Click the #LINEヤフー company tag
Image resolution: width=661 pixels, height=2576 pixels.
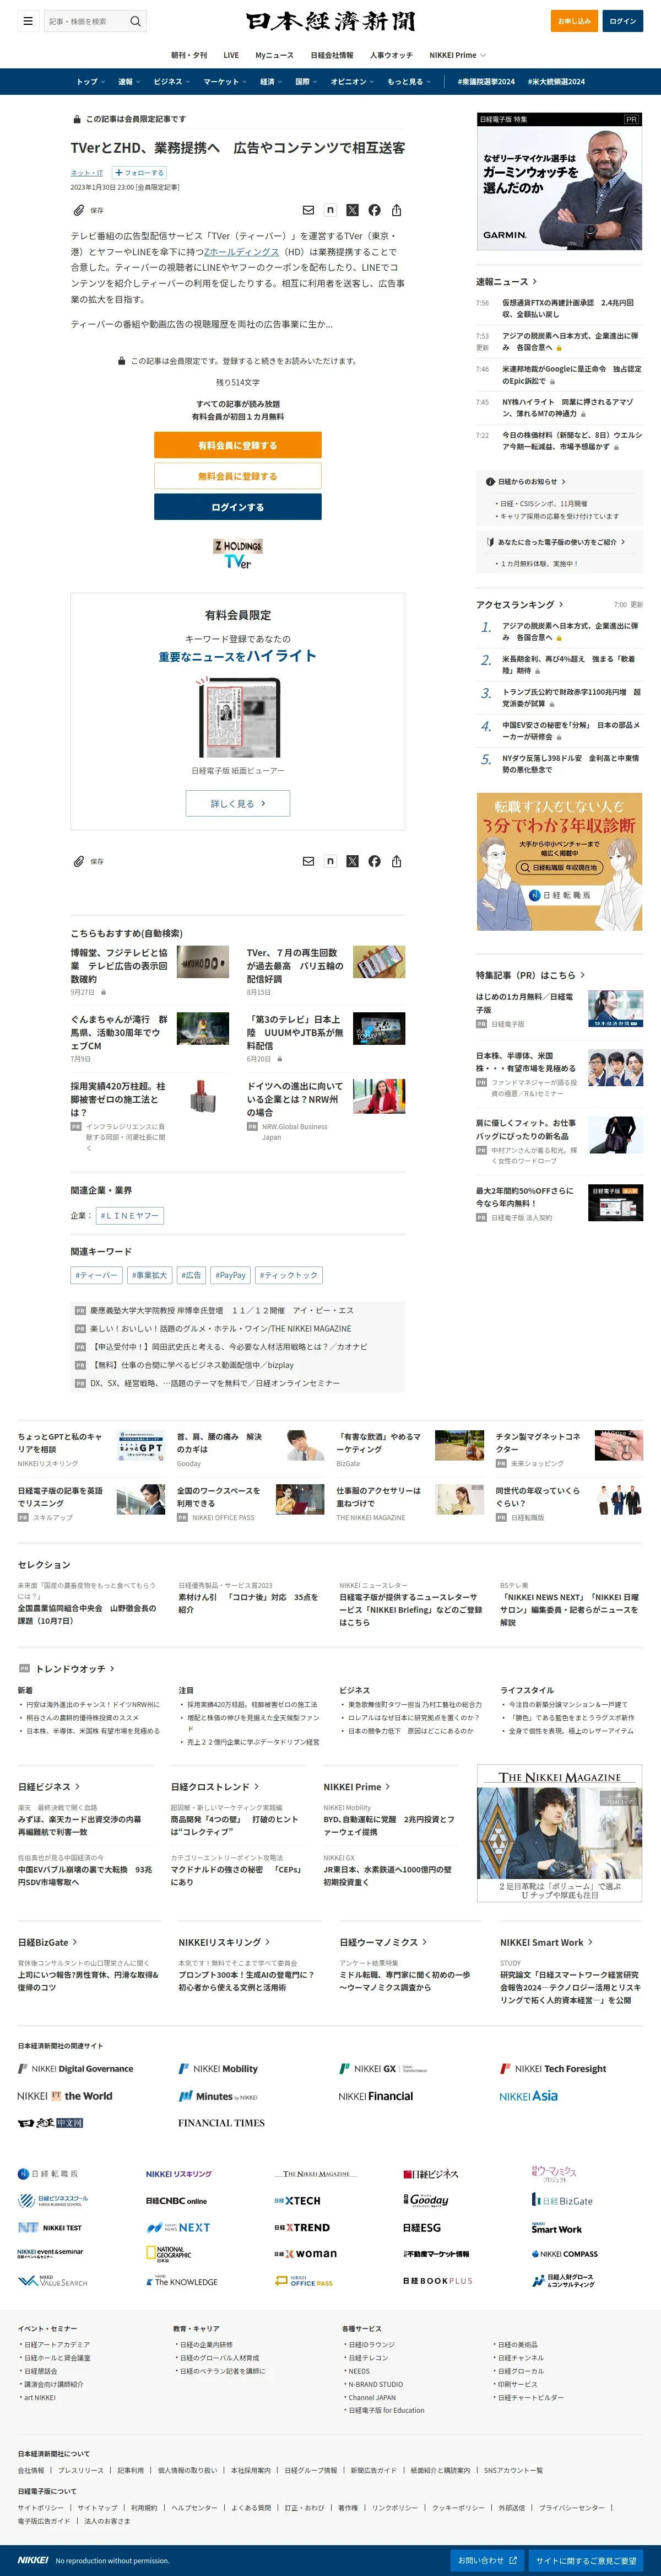[x=130, y=1215]
